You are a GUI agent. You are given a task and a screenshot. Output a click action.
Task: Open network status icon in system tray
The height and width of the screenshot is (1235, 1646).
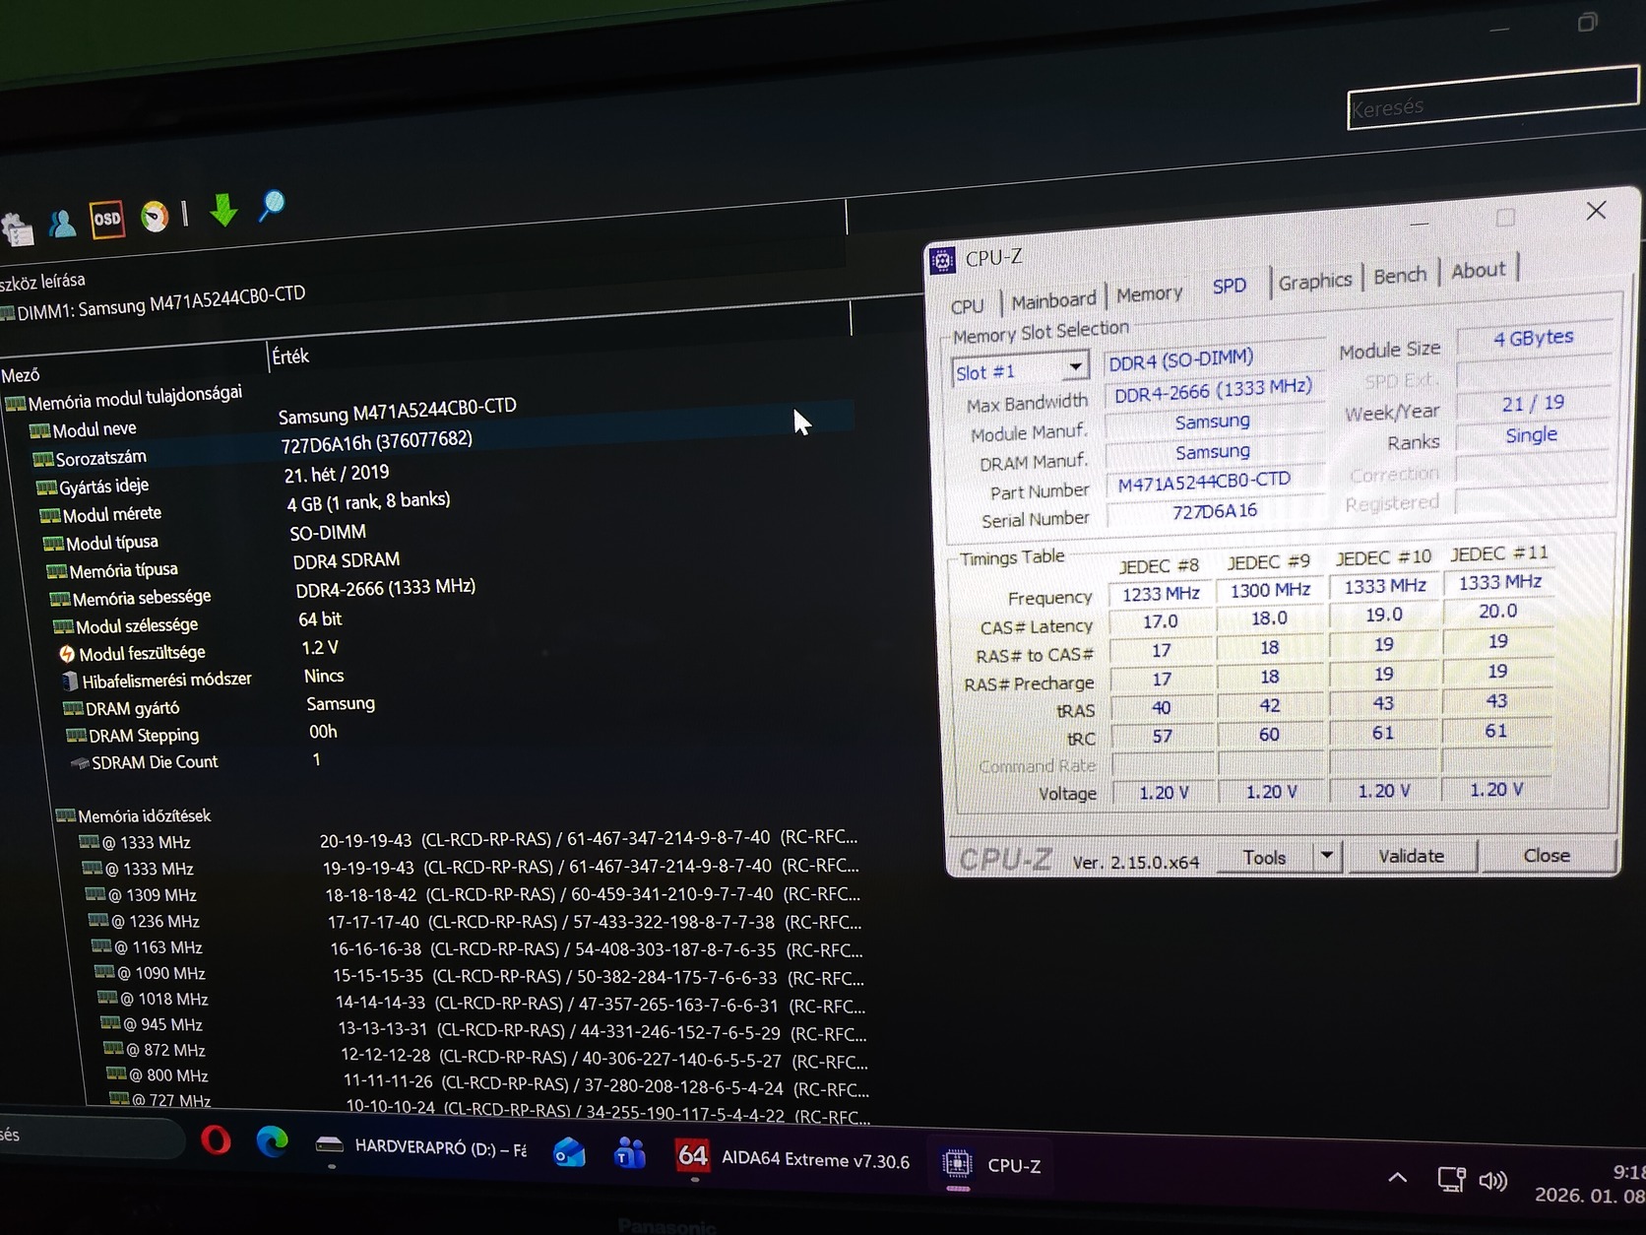1451,1179
